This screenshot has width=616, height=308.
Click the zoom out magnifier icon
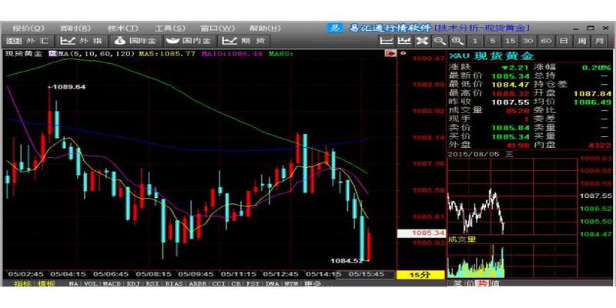[440, 40]
